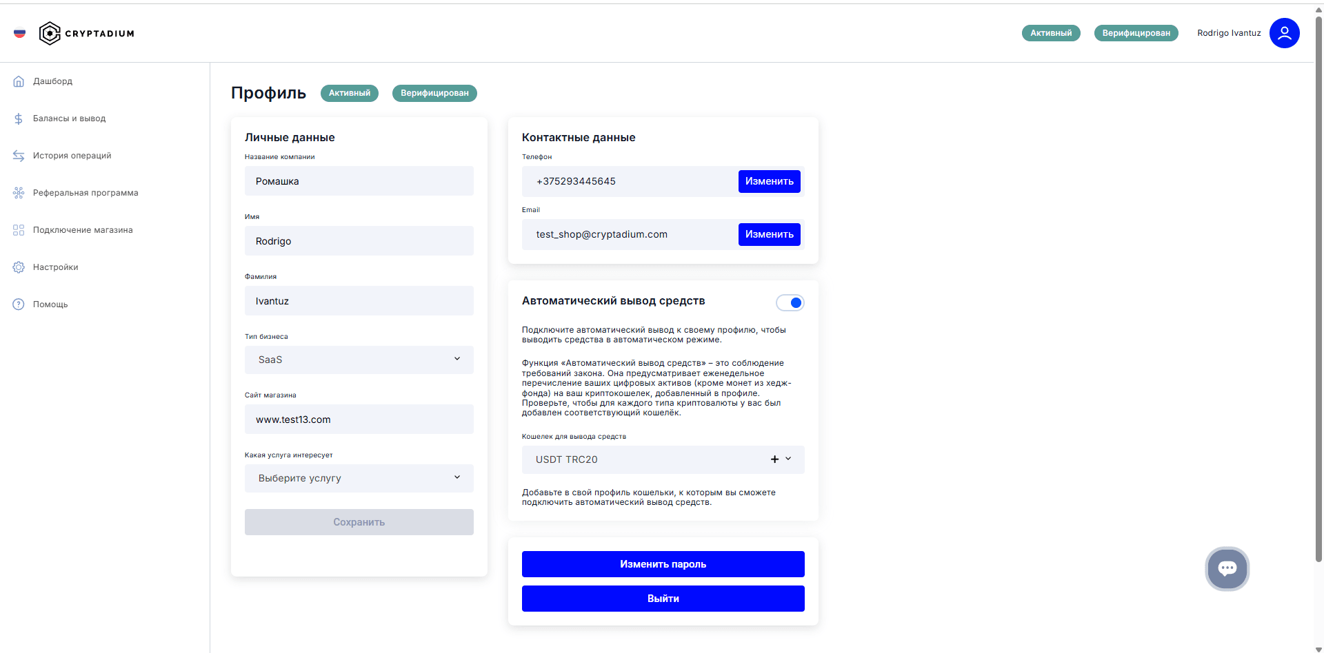The height and width of the screenshot is (653, 1324).
Task: Click Изменить next to phone number
Action: (769, 181)
